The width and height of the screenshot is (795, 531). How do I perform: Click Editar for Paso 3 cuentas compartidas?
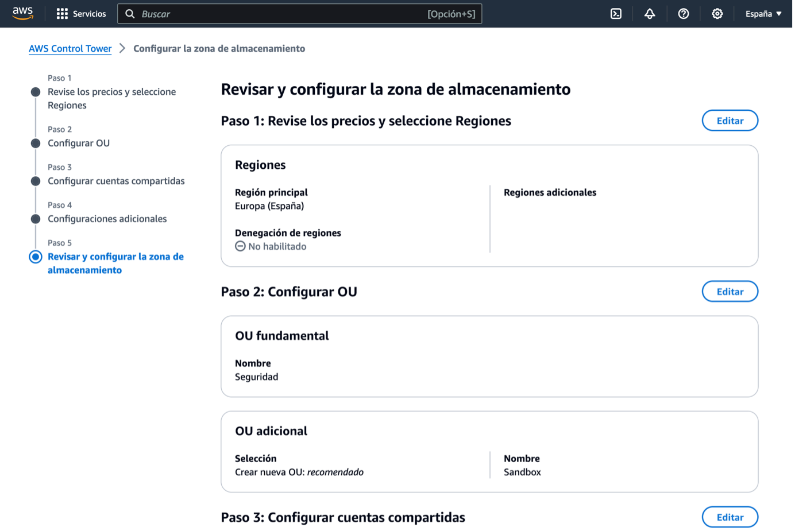coord(730,517)
